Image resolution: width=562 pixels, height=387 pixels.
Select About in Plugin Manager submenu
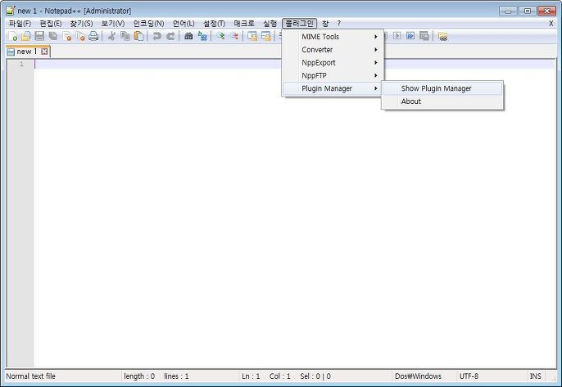click(442, 101)
